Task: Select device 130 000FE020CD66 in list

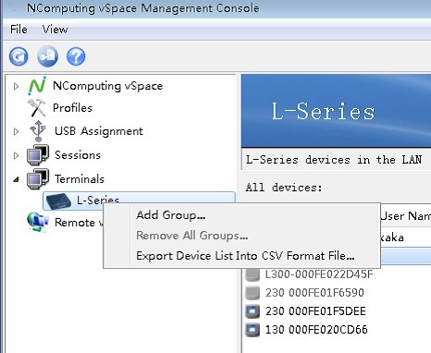Action: click(316, 330)
